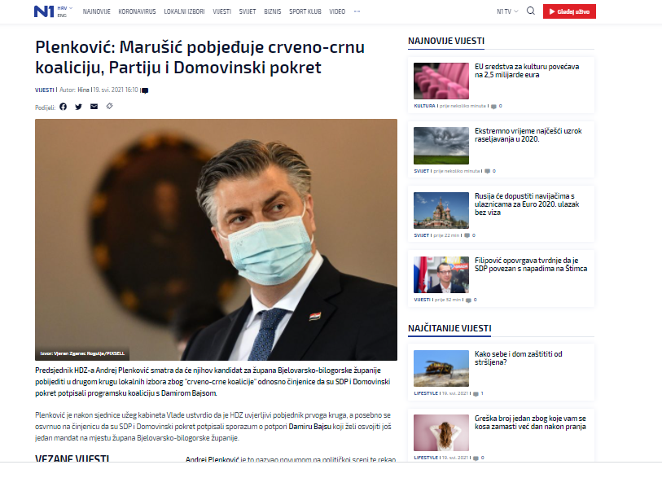Open Moscow cathedral thumbnail for Rusija article
This screenshot has width=662, height=478.
pyautogui.click(x=441, y=210)
